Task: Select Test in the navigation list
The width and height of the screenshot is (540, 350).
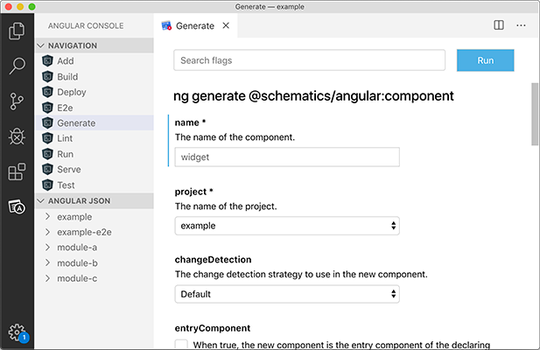Action: pos(95,185)
